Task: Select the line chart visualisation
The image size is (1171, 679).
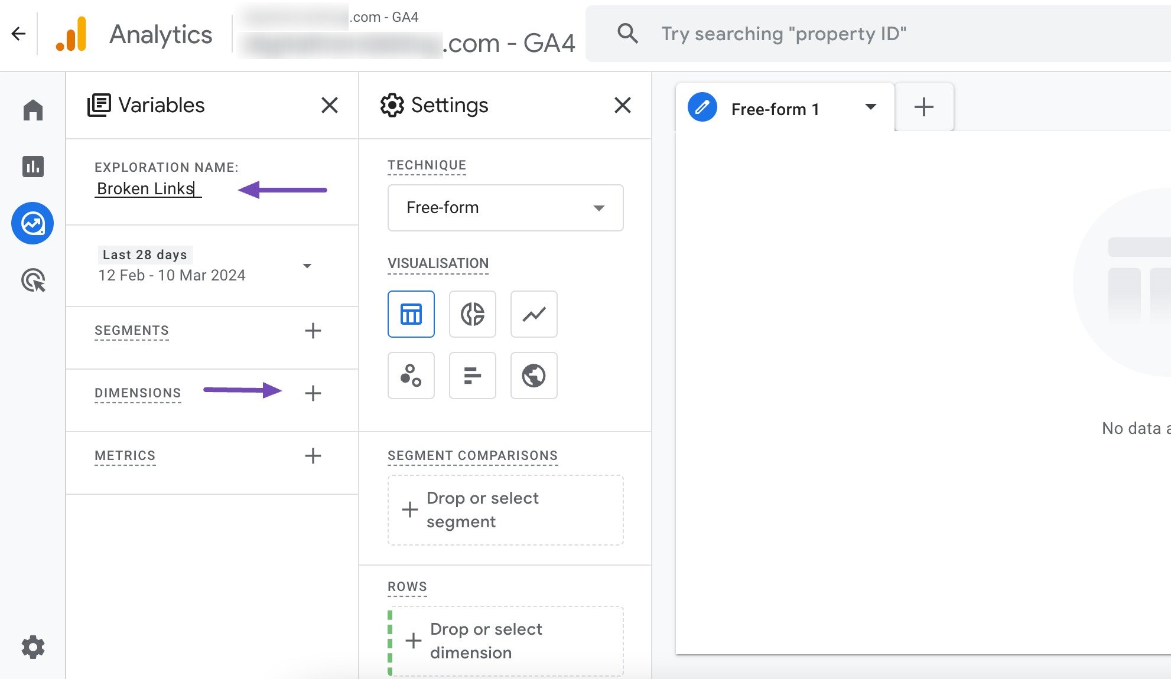Action: point(534,314)
